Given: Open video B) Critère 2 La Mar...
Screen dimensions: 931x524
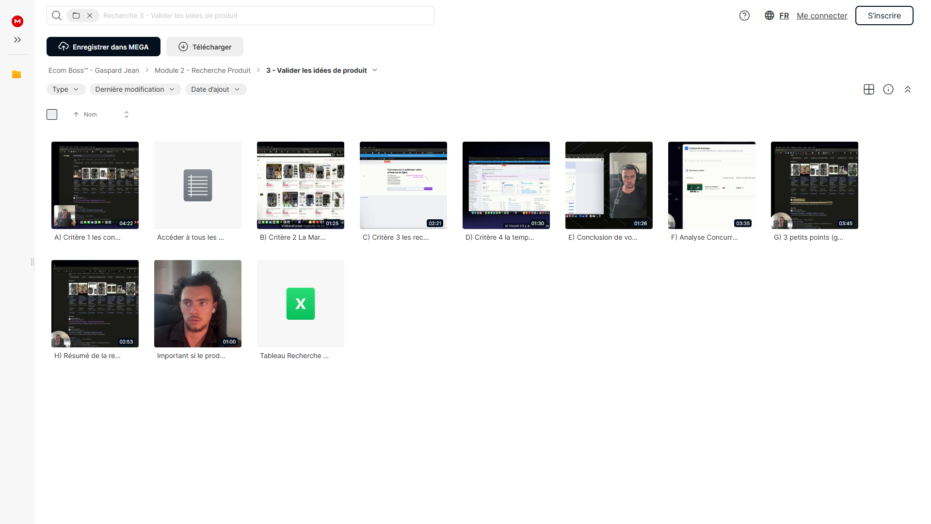Looking at the screenshot, I should [x=301, y=192].
